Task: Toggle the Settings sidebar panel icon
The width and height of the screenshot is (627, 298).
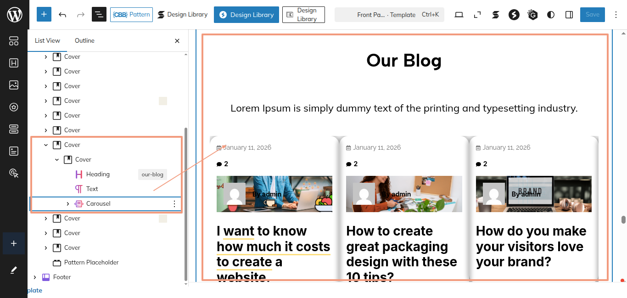Action: tap(569, 15)
